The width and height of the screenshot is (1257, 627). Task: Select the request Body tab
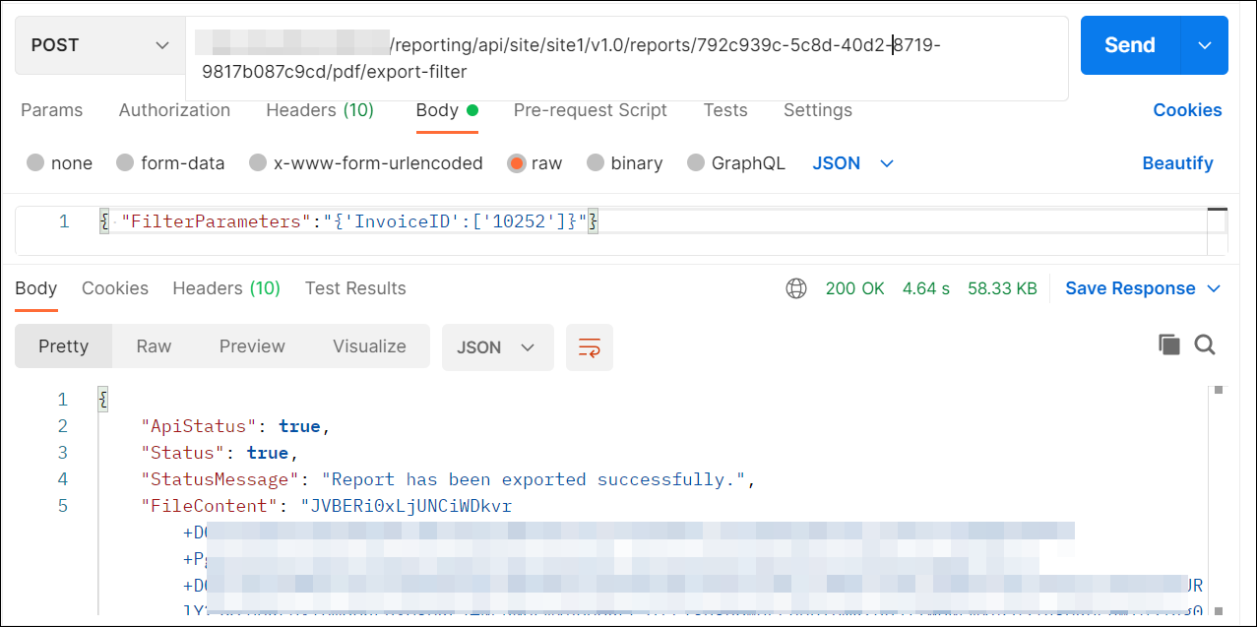tap(447, 110)
